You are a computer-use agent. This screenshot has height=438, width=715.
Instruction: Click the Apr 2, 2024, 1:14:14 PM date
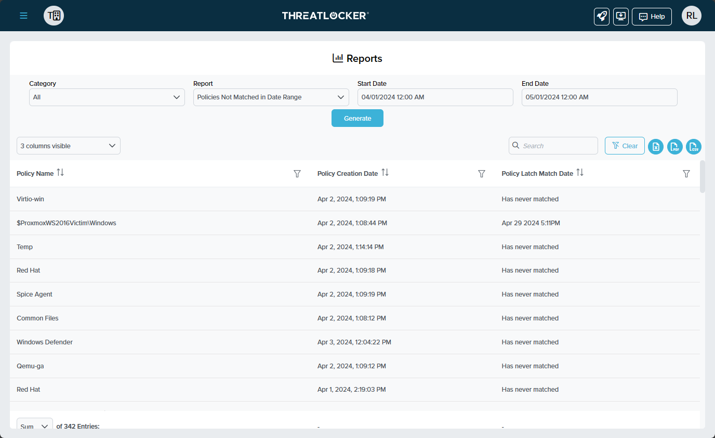[351, 247]
